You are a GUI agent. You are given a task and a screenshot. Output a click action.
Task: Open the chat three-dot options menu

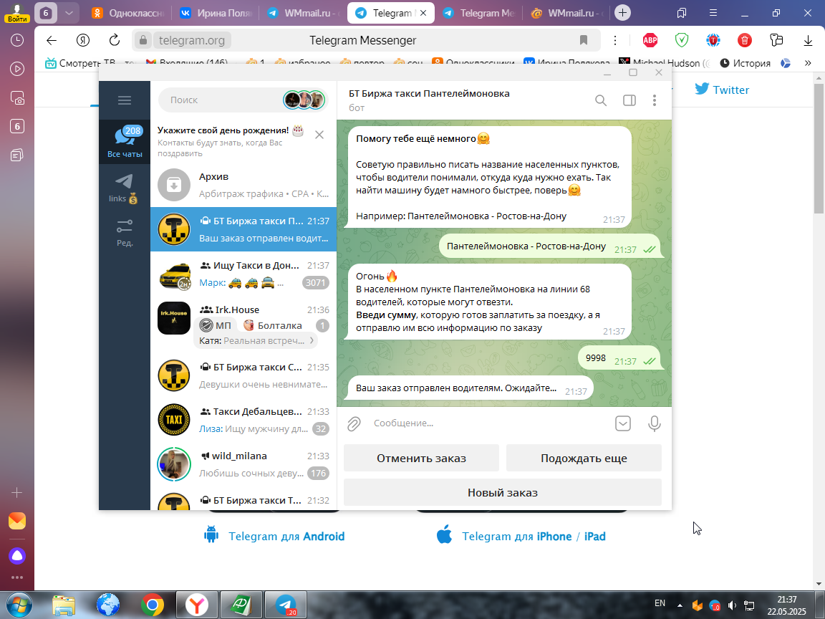click(654, 100)
